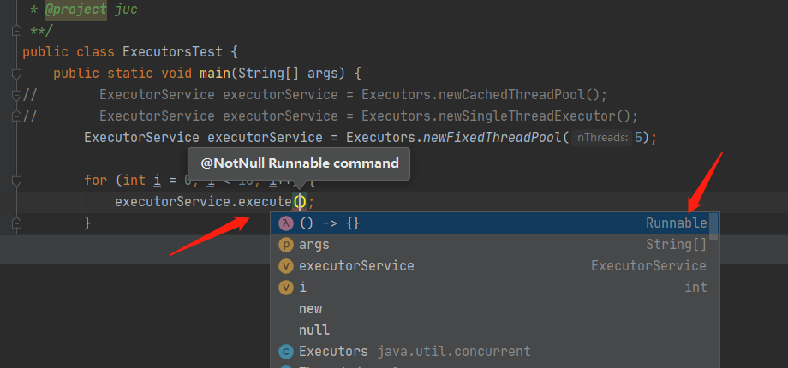Image resolution: width=788 pixels, height=368 pixels.
Task: Click the class icon beside Executors
Action: click(x=286, y=352)
